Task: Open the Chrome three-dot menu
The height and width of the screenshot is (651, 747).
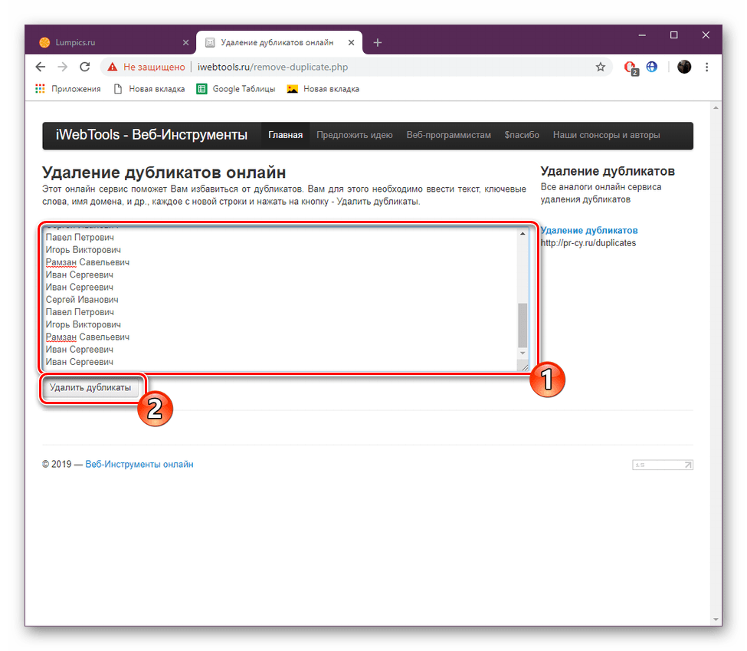Action: 706,67
